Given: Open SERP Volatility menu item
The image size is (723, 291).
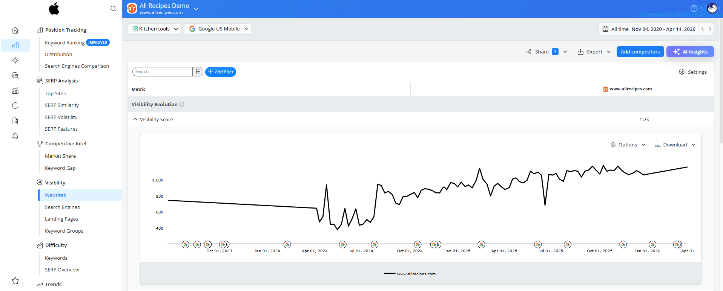Looking at the screenshot, I should click(61, 117).
